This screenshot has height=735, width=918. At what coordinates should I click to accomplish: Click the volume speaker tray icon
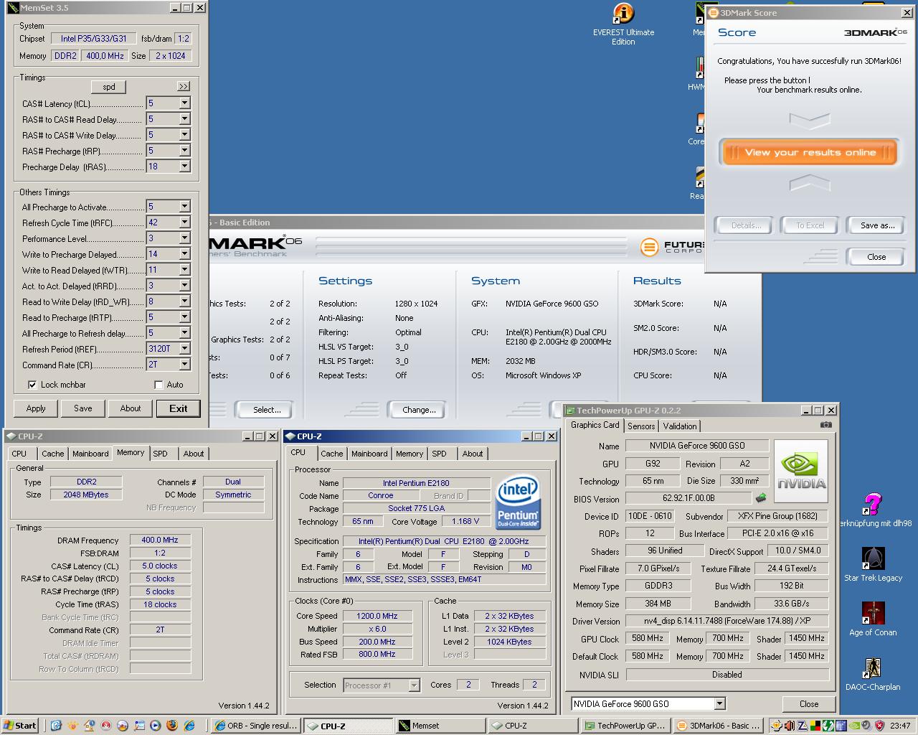click(x=866, y=726)
